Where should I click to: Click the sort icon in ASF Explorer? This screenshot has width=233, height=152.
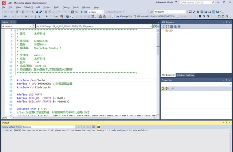[167, 27]
